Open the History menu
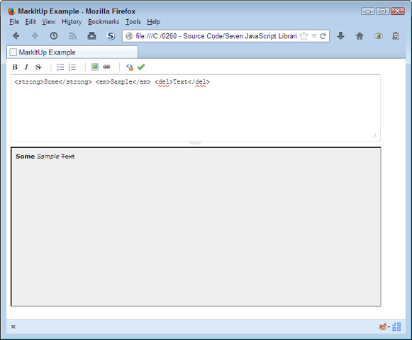The image size is (412, 340). tap(72, 22)
